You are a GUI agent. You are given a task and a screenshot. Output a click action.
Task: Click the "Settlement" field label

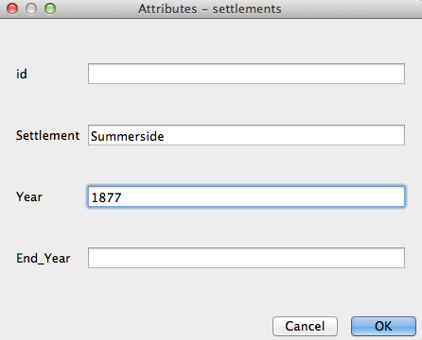pos(48,135)
